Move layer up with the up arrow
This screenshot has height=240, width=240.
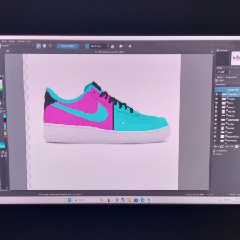coord(232,147)
